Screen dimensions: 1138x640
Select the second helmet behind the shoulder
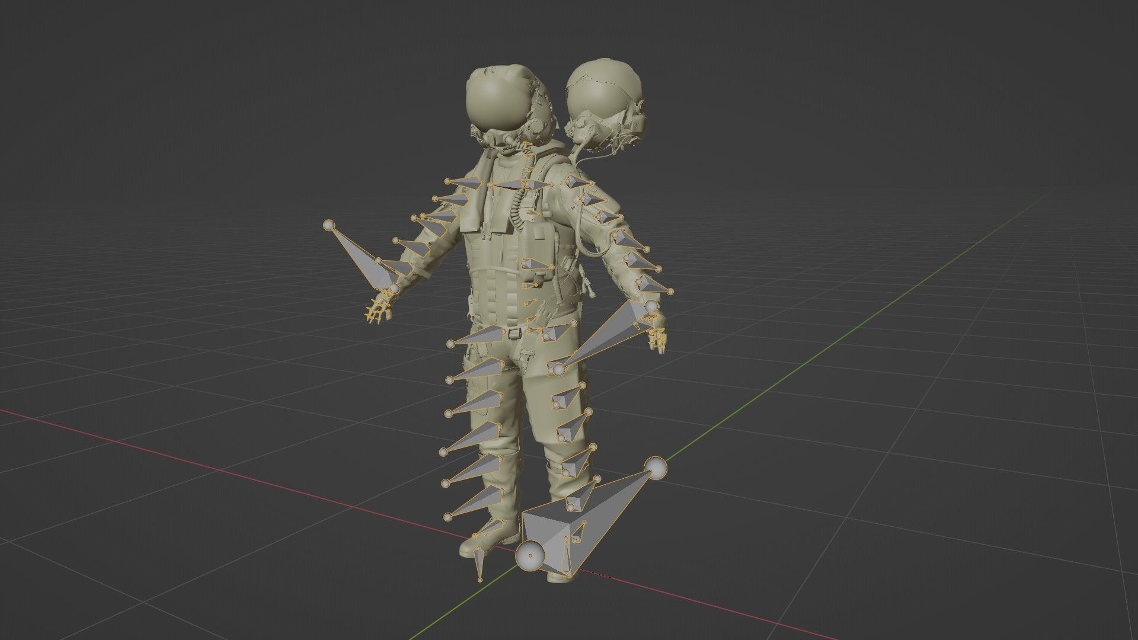[x=605, y=107]
